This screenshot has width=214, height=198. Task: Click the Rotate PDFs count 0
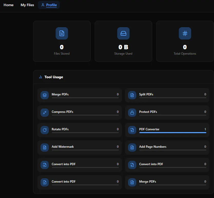click(x=118, y=129)
